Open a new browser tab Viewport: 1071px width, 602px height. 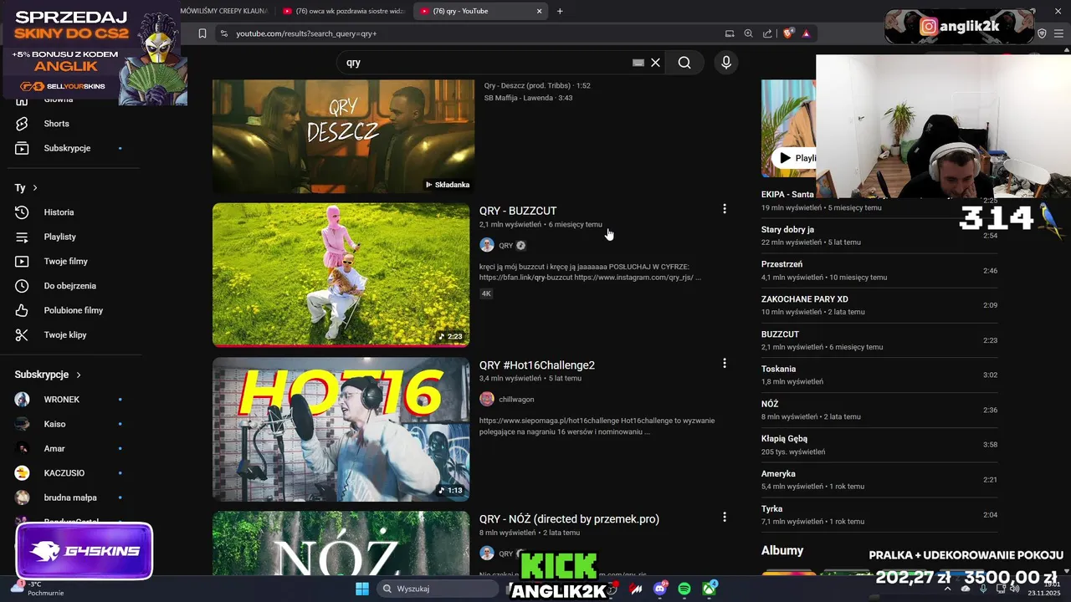click(x=560, y=11)
